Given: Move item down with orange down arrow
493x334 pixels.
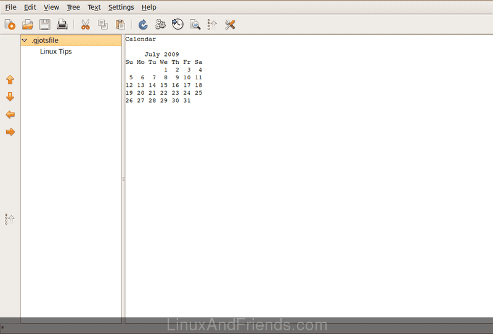Looking at the screenshot, I should point(10,97).
